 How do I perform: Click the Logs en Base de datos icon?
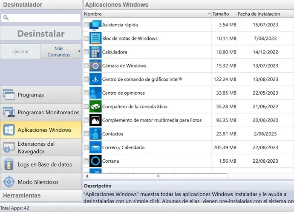pos(9,164)
